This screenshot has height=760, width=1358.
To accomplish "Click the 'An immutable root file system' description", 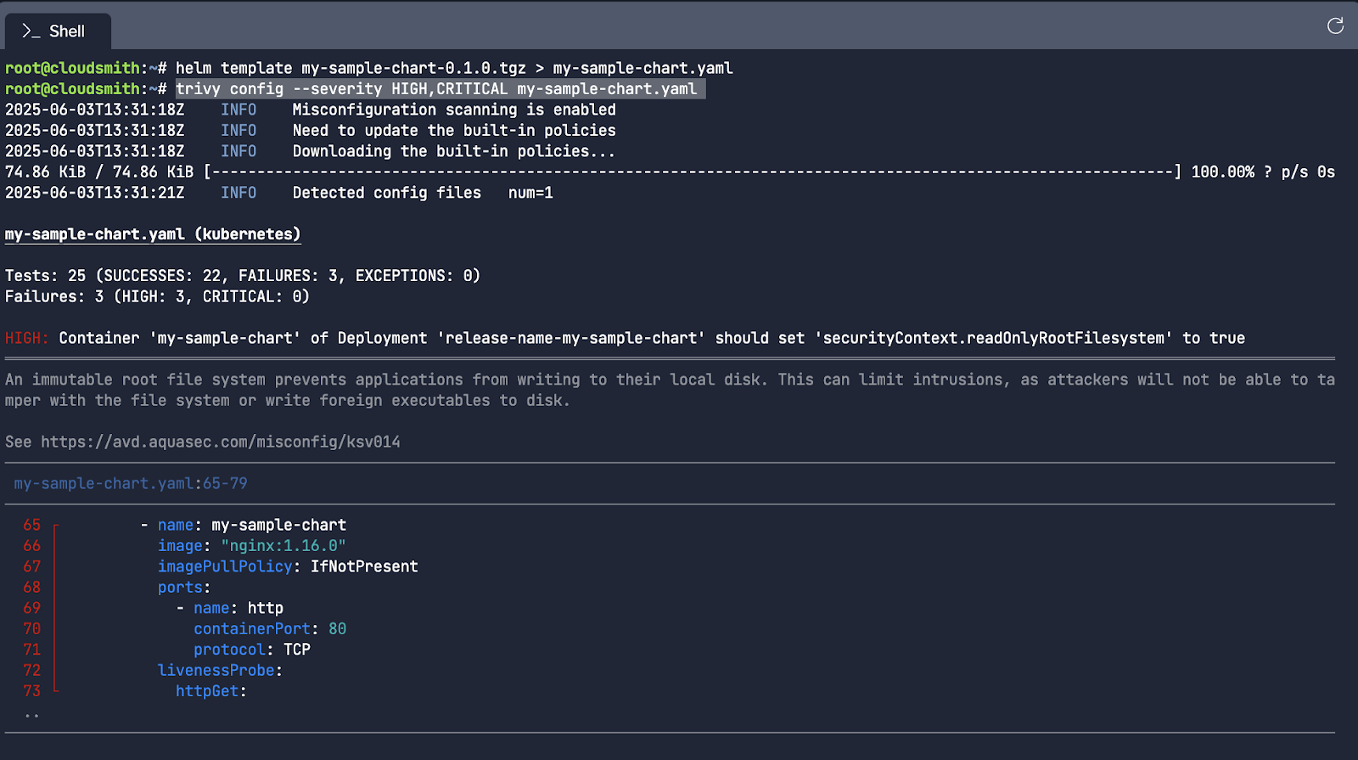I will click(x=670, y=390).
